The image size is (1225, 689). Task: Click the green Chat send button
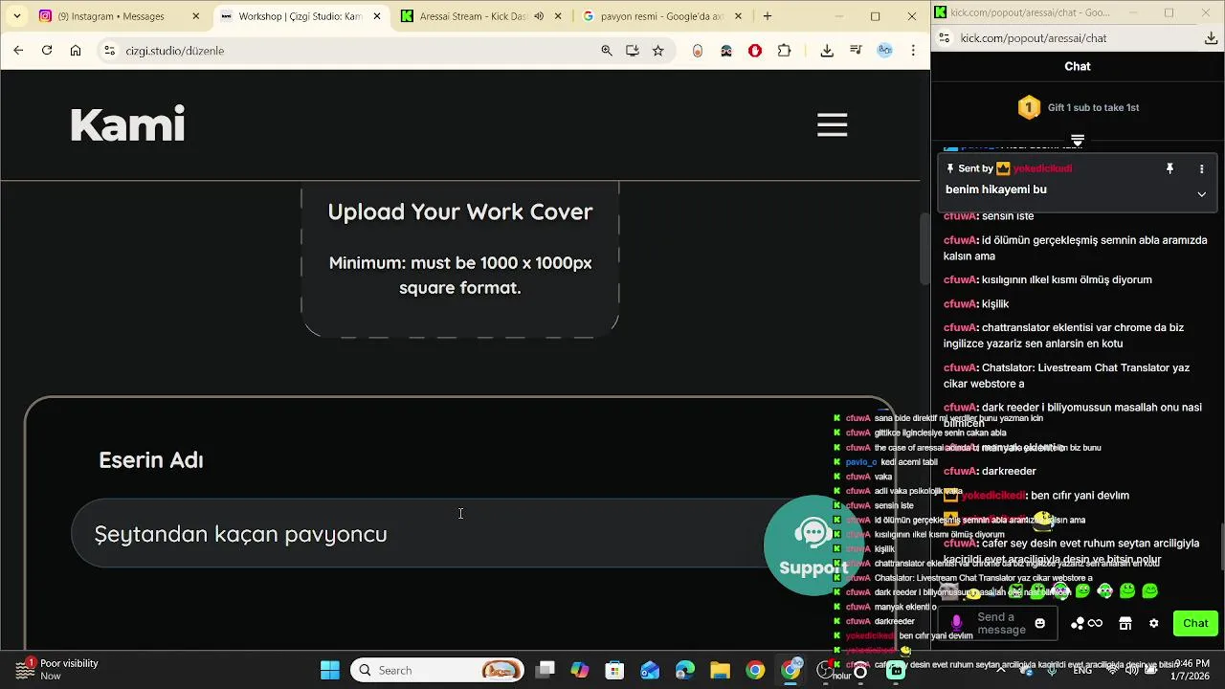pyautogui.click(x=1195, y=623)
